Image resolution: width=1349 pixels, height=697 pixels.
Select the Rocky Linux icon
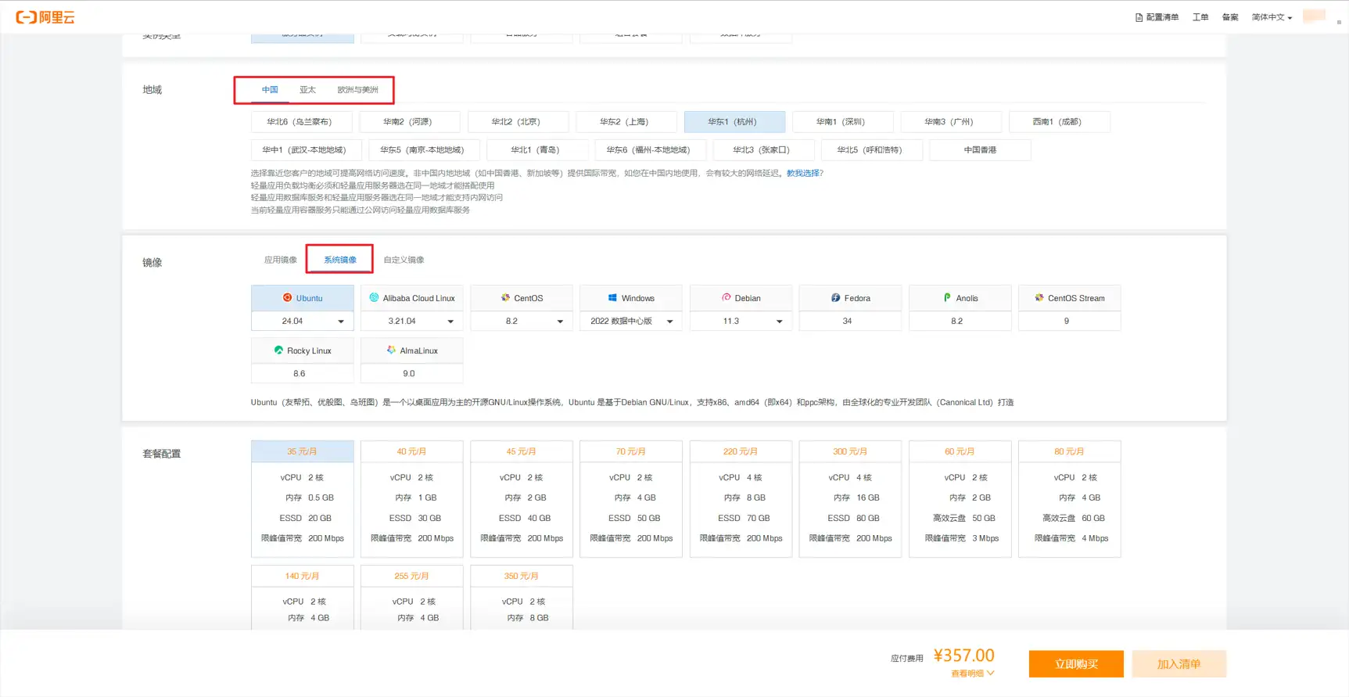pyautogui.click(x=278, y=350)
